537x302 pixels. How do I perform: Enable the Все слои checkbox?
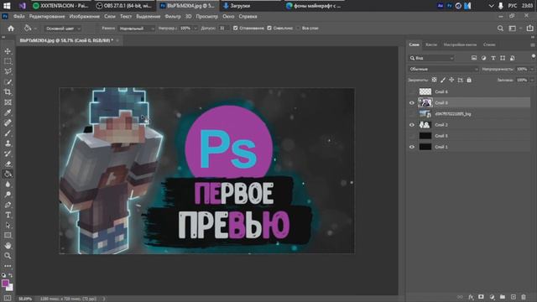(298, 28)
